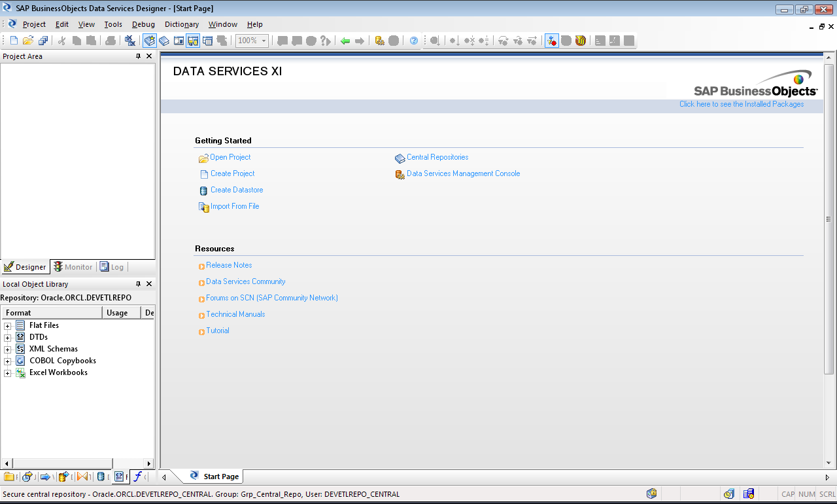Open the Edit menu

(x=62, y=24)
